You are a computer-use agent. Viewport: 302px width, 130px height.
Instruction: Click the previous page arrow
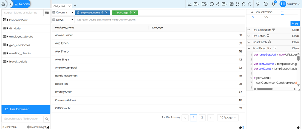tap(185, 118)
